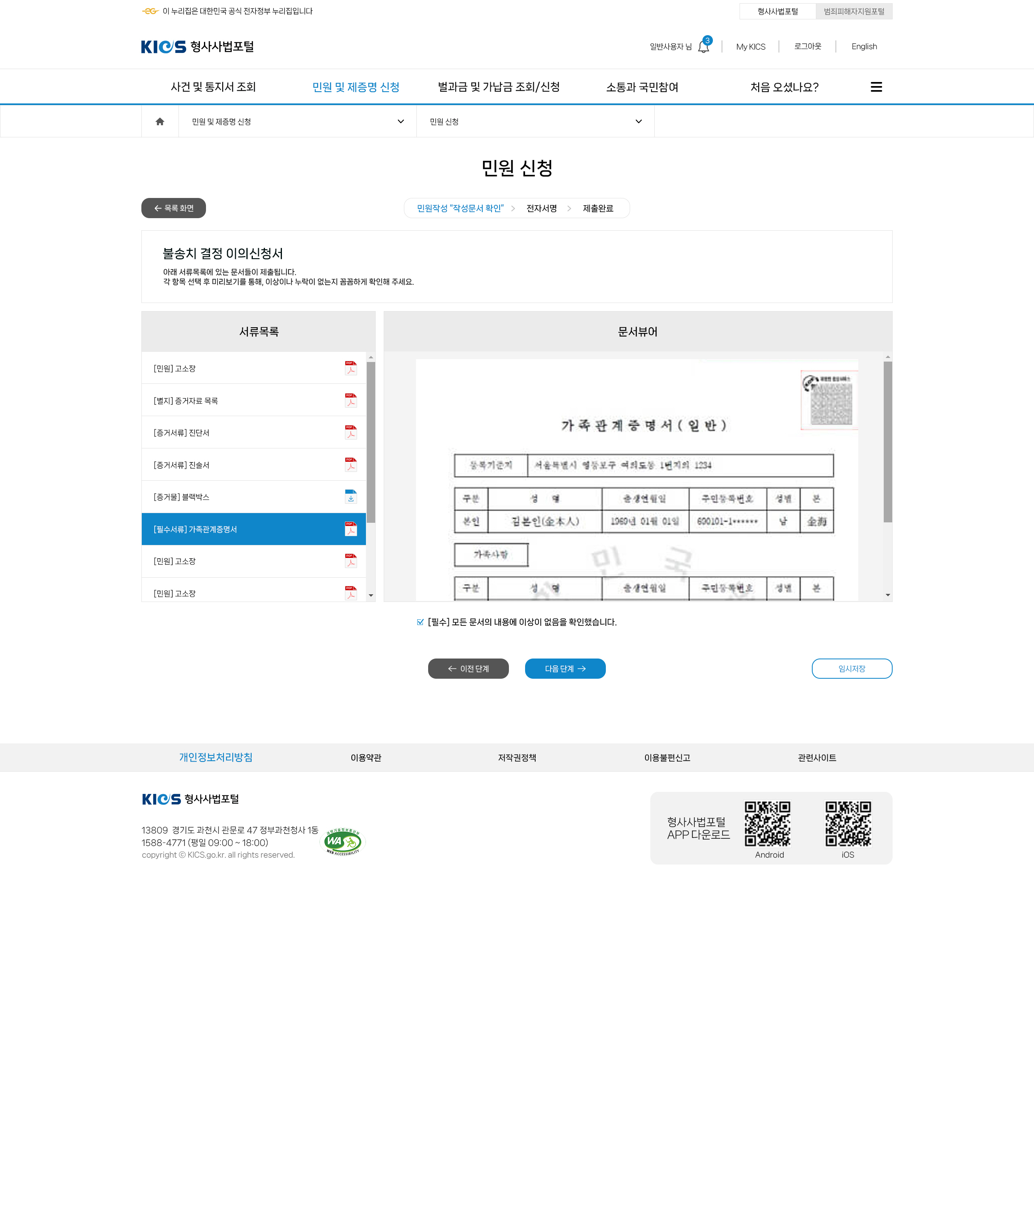The width and height of the screenshot is (1034, 1212).
Task: Click the document list scroll-up arrow
Action: coord(371,357)
